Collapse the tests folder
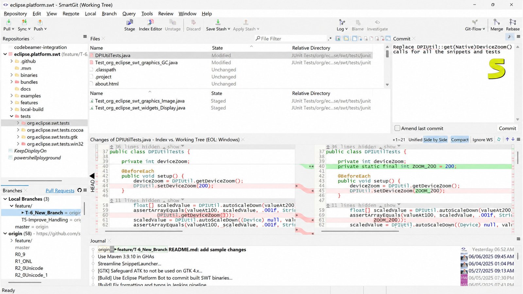Viewport: 523px width, 294px height. (x=12, y=116)
